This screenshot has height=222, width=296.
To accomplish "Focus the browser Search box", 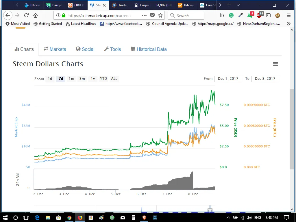I will click(x=186, y=16).
